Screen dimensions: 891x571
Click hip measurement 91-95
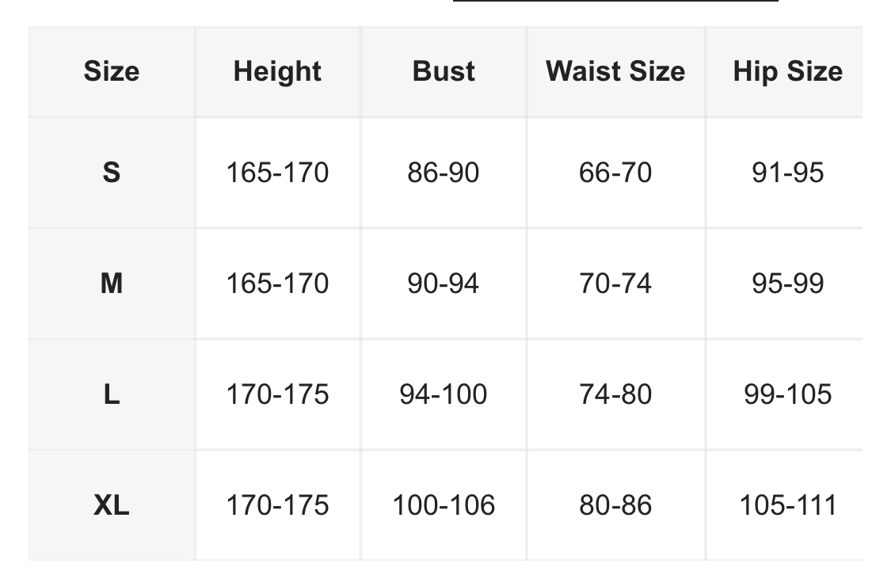tap(787, 172)
